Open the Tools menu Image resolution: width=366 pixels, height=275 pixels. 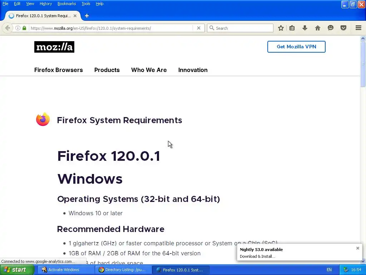(86, 4)
